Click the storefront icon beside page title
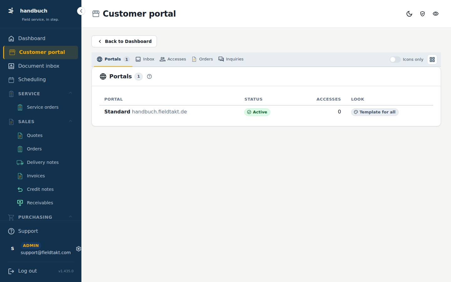 tap(96, 14)
